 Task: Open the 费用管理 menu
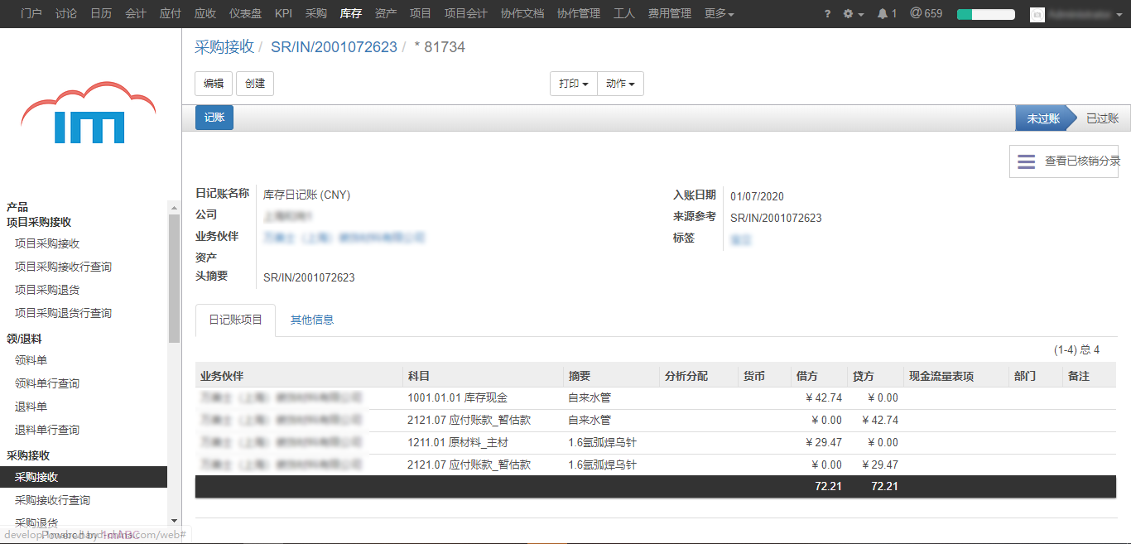pos(670,14)
